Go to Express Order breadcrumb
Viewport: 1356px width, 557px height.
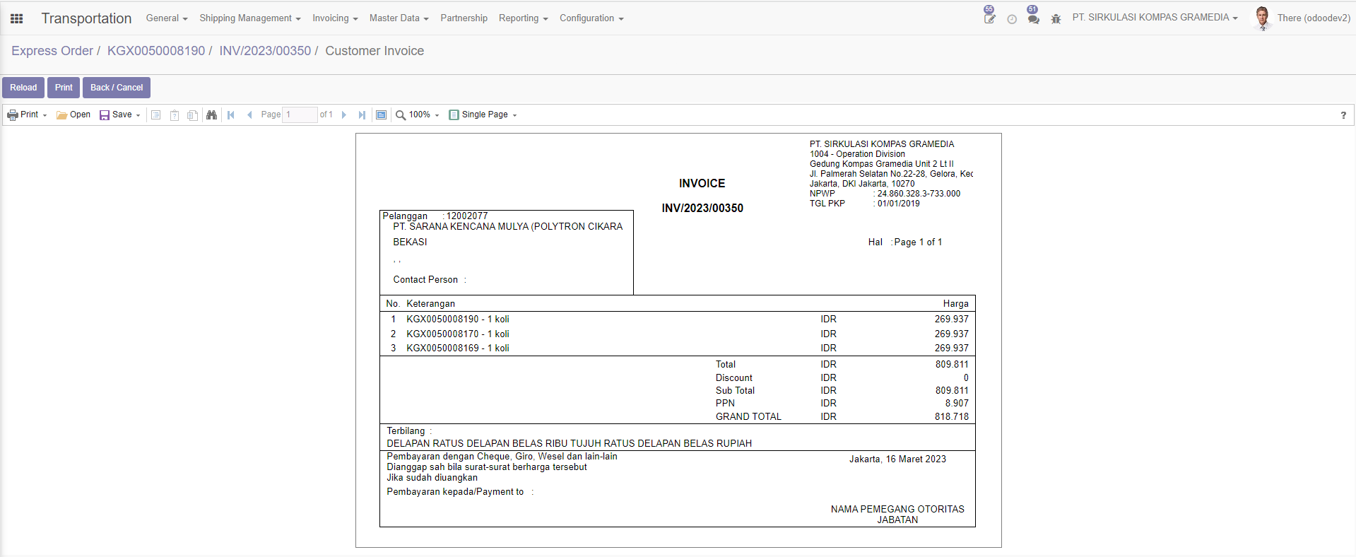52,51
